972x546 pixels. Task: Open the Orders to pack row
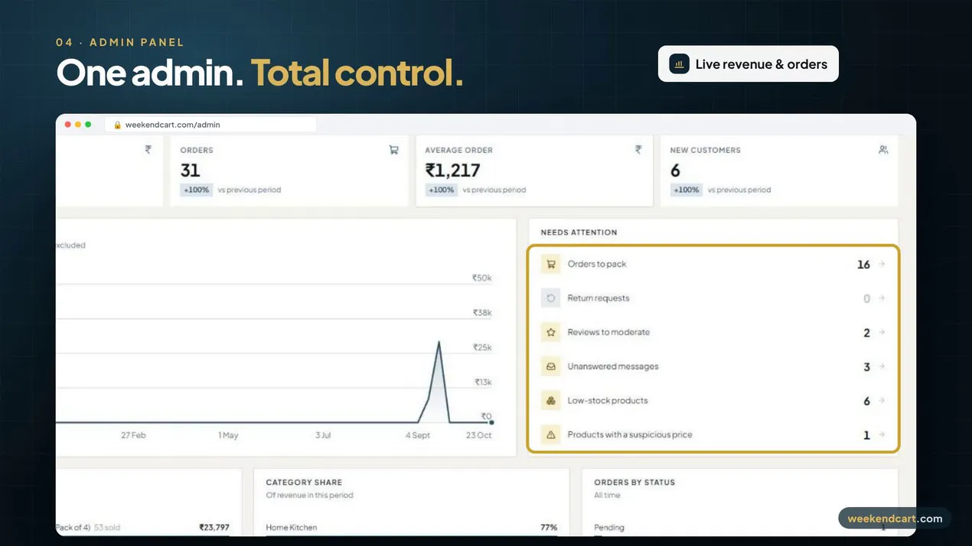pyautogui.click(x=713, y=264)
